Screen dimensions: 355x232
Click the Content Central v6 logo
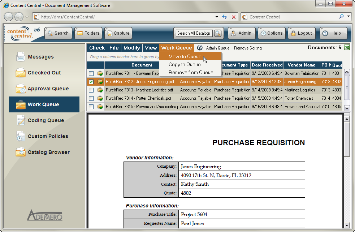click(23, 34)
